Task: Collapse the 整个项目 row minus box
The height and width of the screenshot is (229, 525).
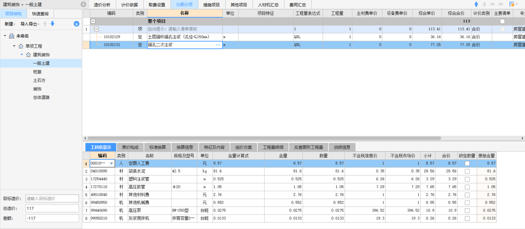Action: pos(93,21)
